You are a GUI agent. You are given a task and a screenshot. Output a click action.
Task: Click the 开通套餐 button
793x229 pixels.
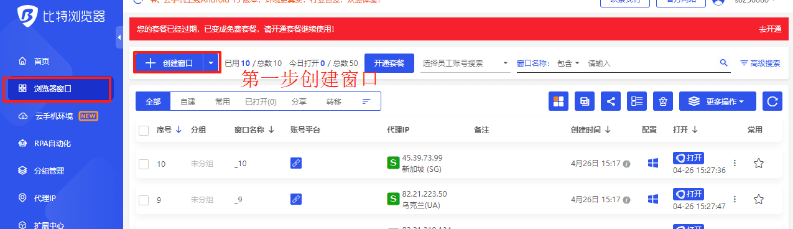click(389, 63)
